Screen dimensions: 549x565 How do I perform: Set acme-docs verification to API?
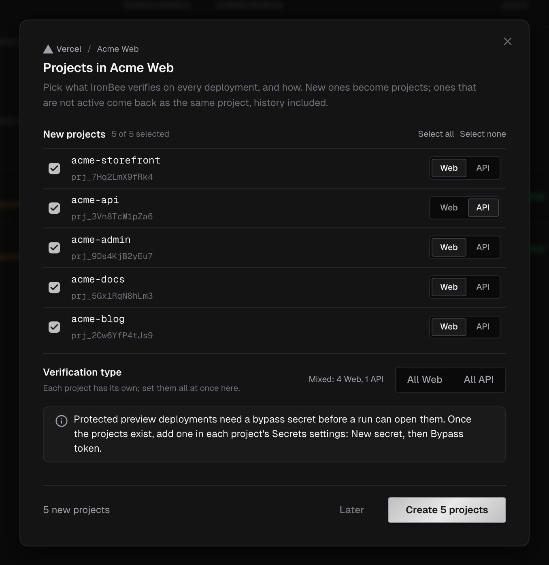[x=483, y=287]
